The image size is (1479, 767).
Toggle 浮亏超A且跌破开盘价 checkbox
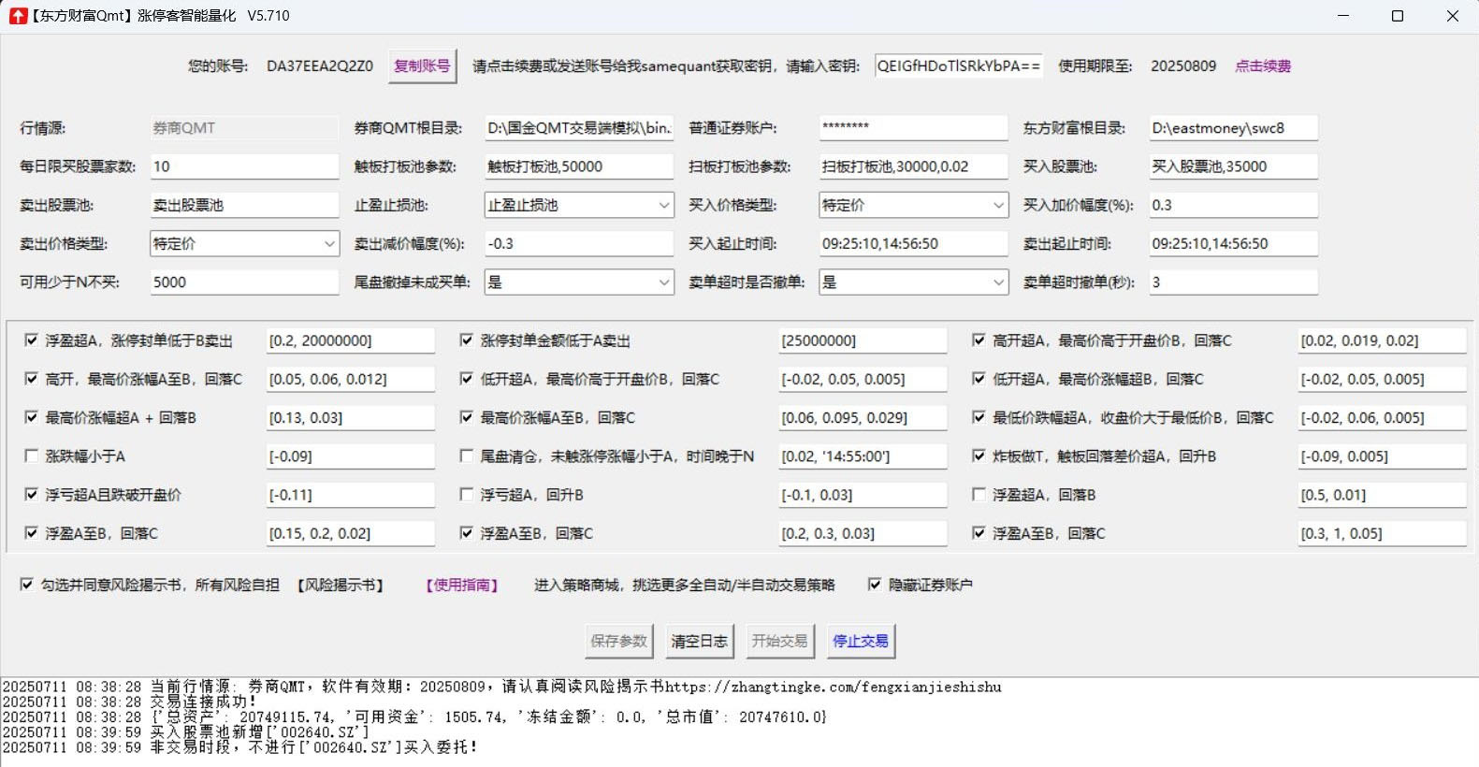[32, 495]
